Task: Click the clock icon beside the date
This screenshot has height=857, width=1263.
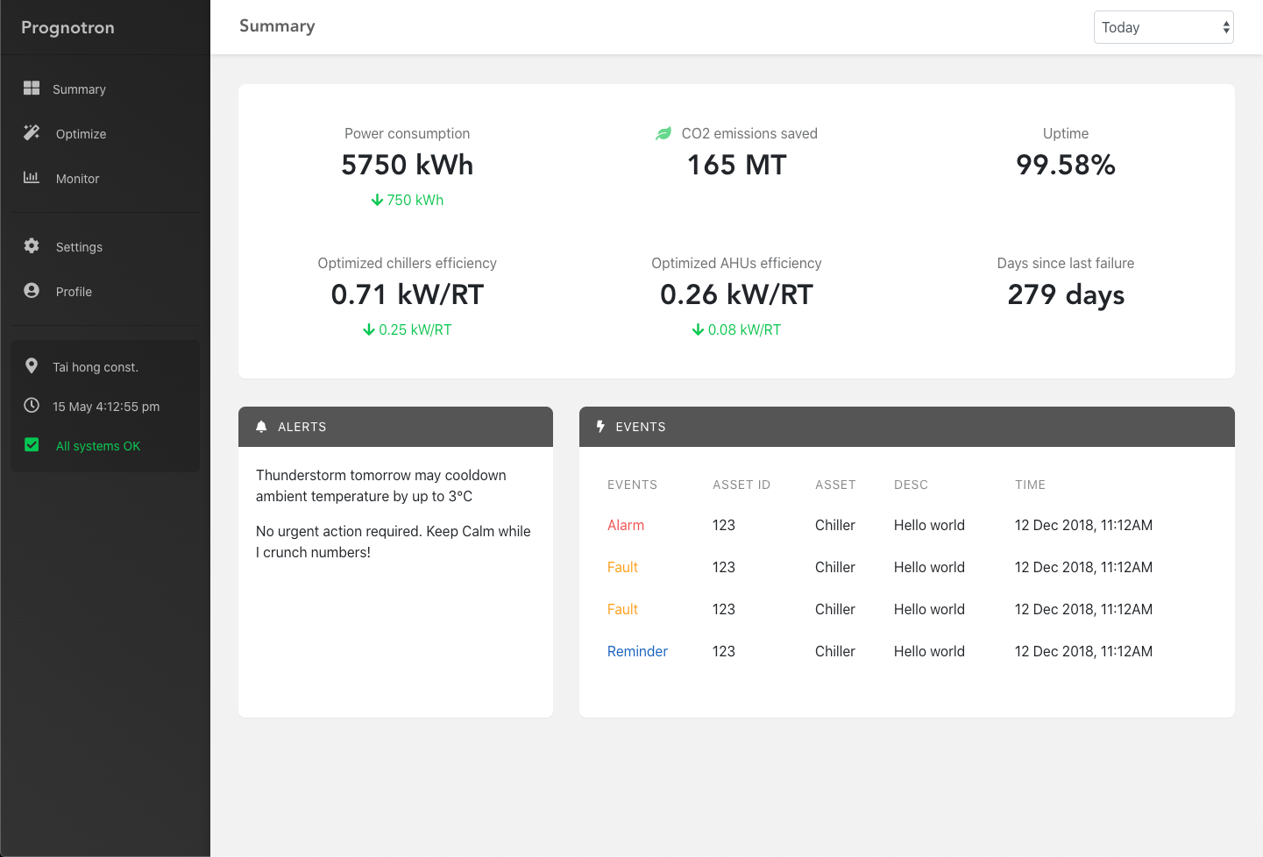Action: [x=32, y=405]
